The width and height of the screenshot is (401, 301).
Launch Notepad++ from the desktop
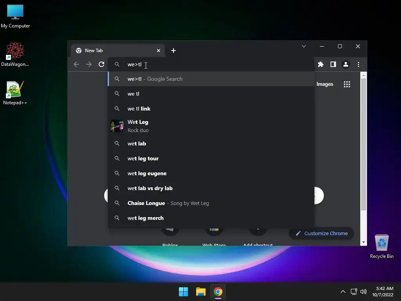(15, 93)
